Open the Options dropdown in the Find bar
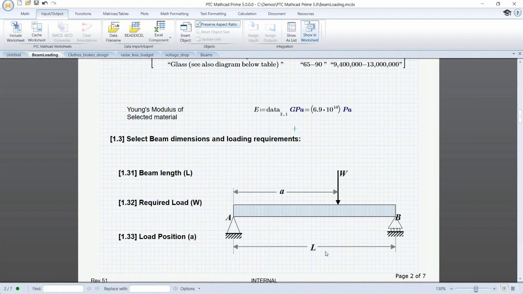 (188, 289)
